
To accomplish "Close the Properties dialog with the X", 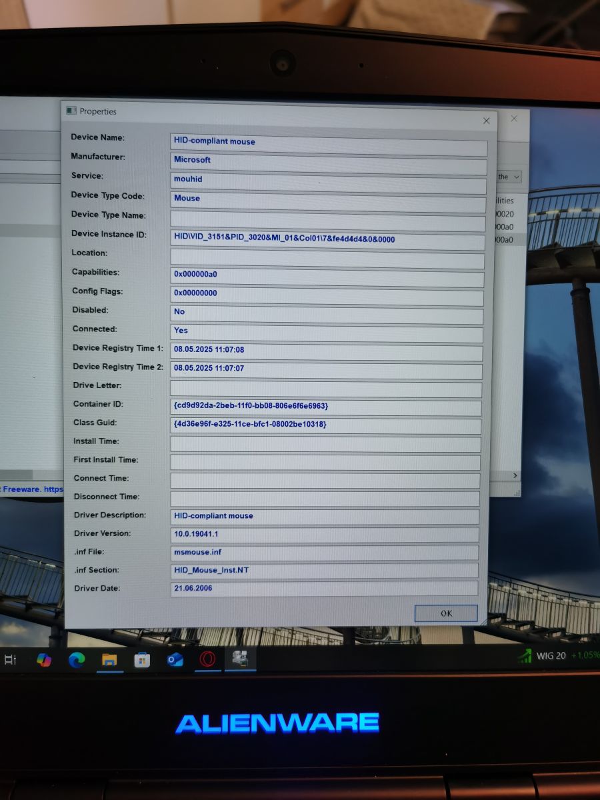I will click(x=486, y=121).
